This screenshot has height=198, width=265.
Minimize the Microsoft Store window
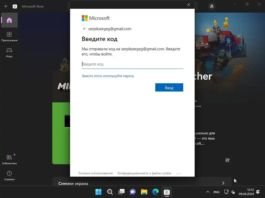(235, 4)
